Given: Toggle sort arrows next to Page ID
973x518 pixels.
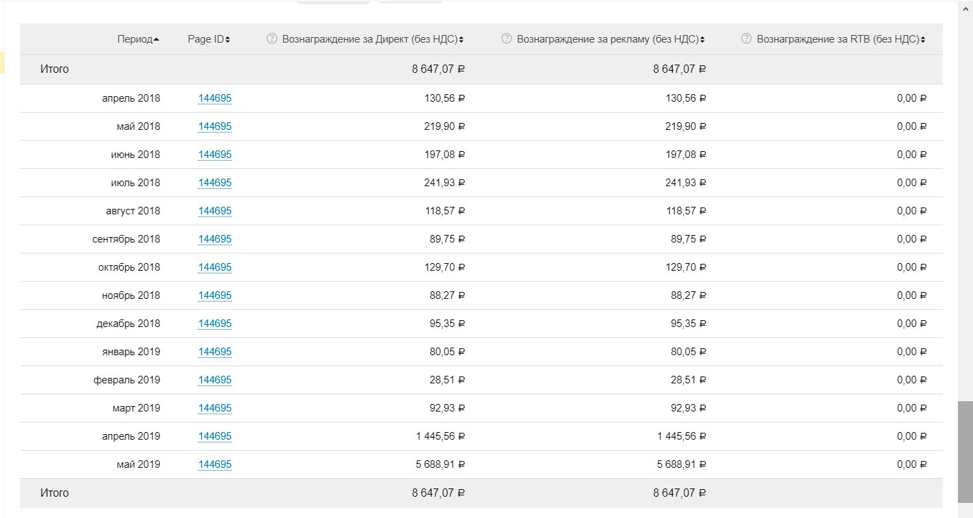Looking at the screenshot, I should [227, 40].
